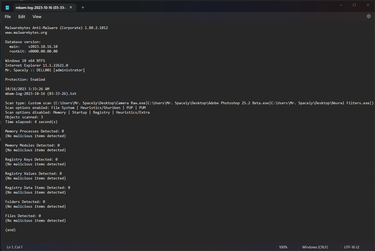
Task: Click the rootkit: v0000.00.00.00 line
Action: [x=33, y=51]
